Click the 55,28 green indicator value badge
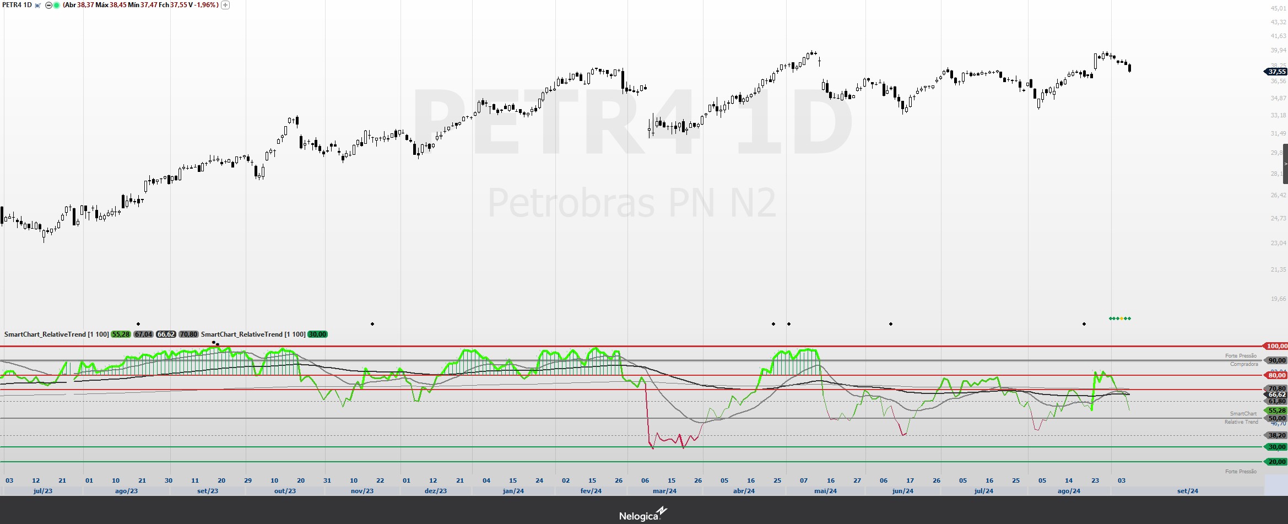The height and width of the screenshot is (524, 1288). [x=121, y=334]
